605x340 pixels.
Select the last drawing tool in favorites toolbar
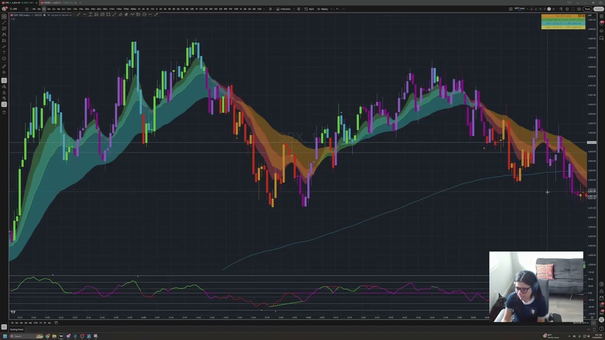point(156,14)
